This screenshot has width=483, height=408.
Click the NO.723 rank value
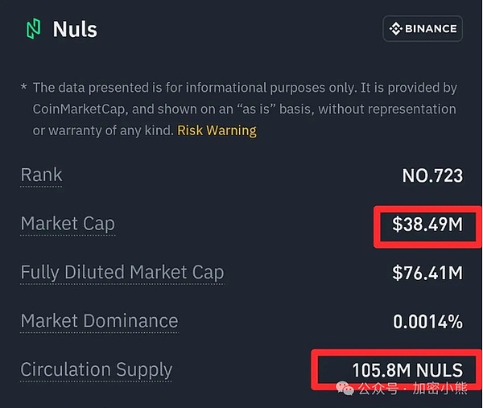pos(432,175)
